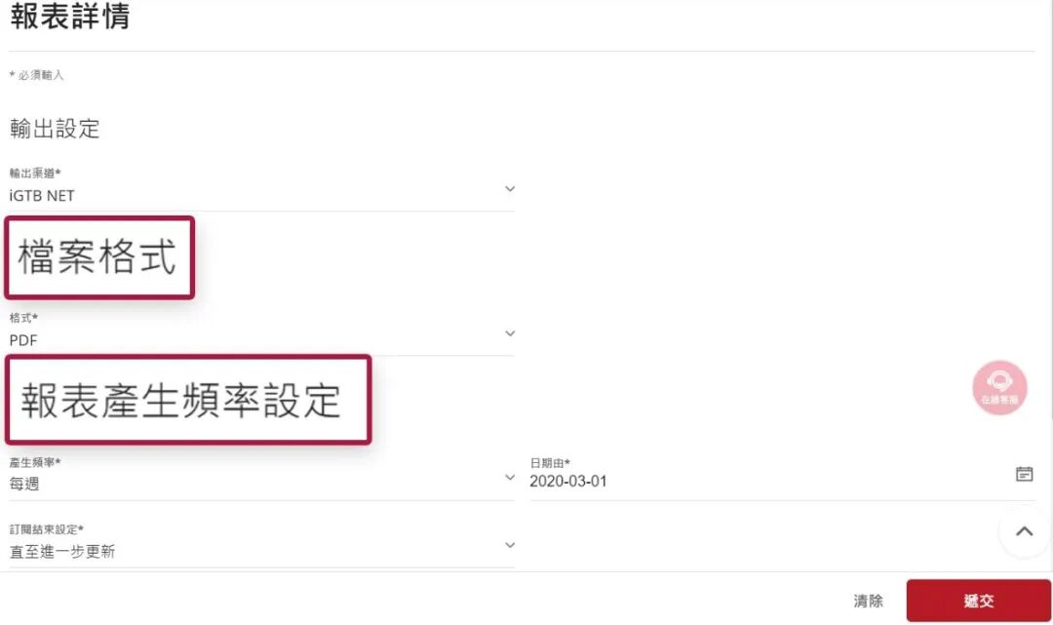The width and height of the screenshot is (1053, 625).
Task: Click the 報表產生頻率設定 highlighted callout box
Action: pyautogui.click(x=188, y=400)
